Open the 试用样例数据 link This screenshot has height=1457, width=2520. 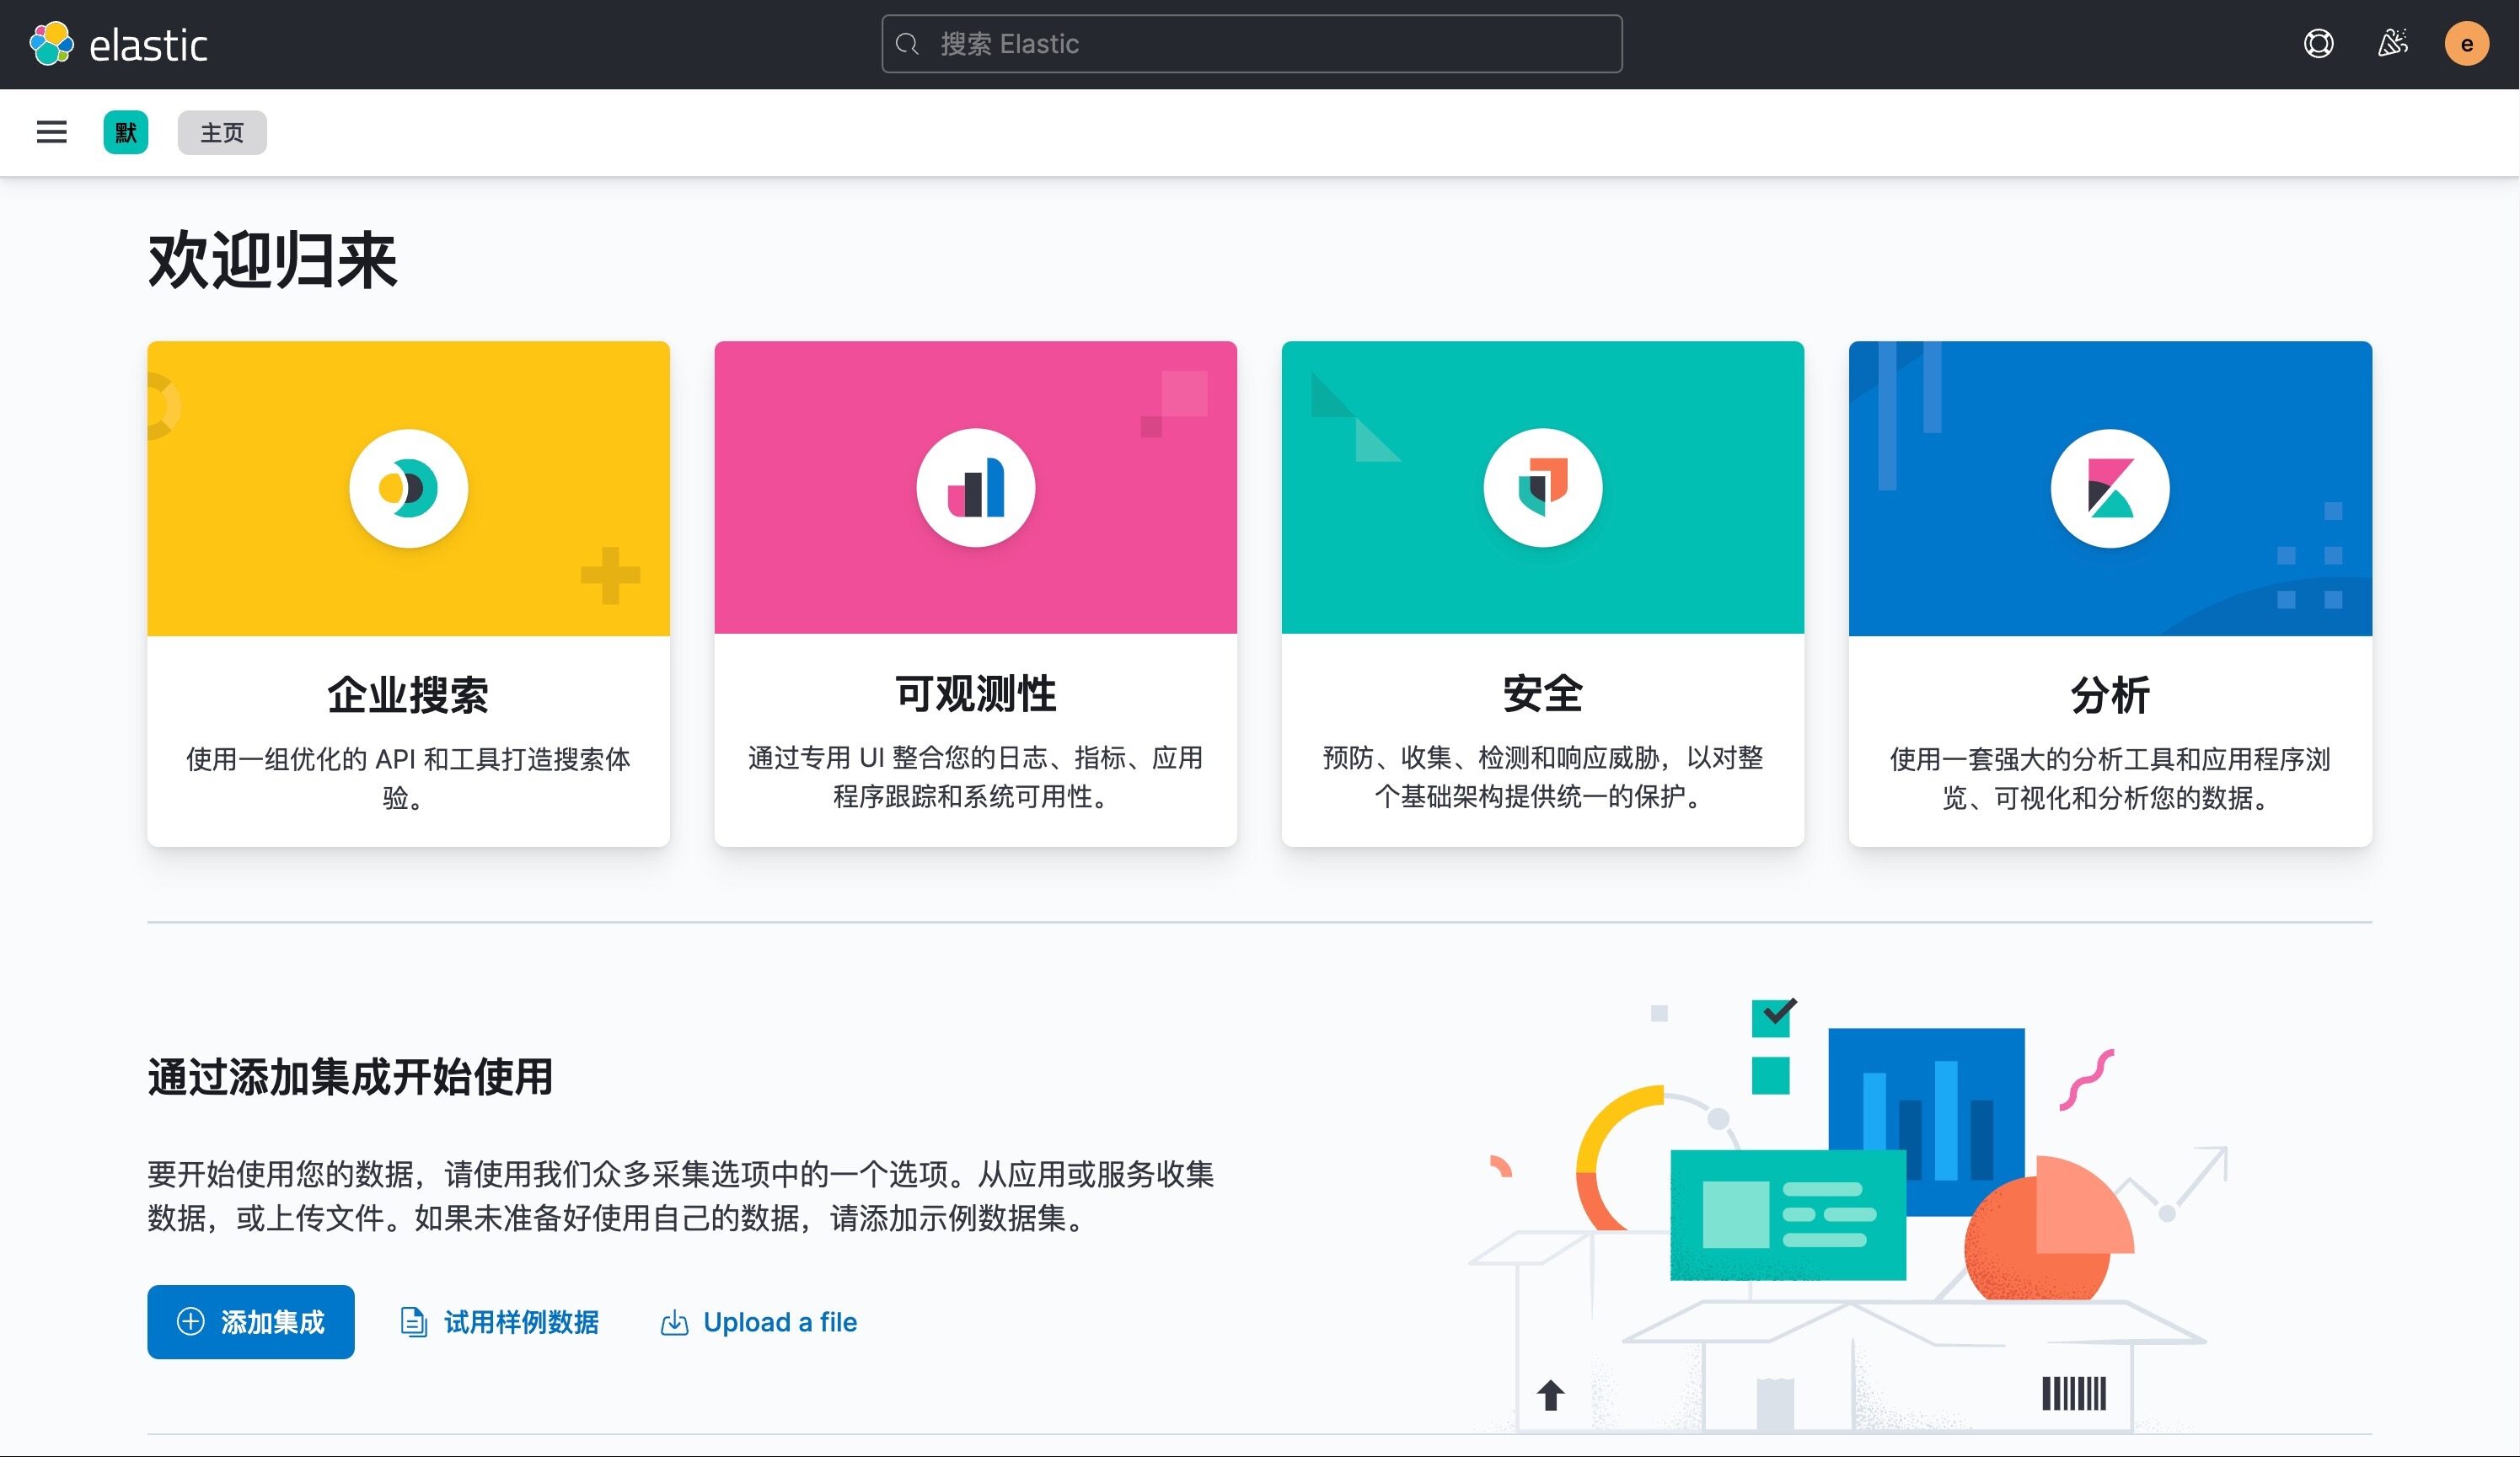coord(500,1322)
